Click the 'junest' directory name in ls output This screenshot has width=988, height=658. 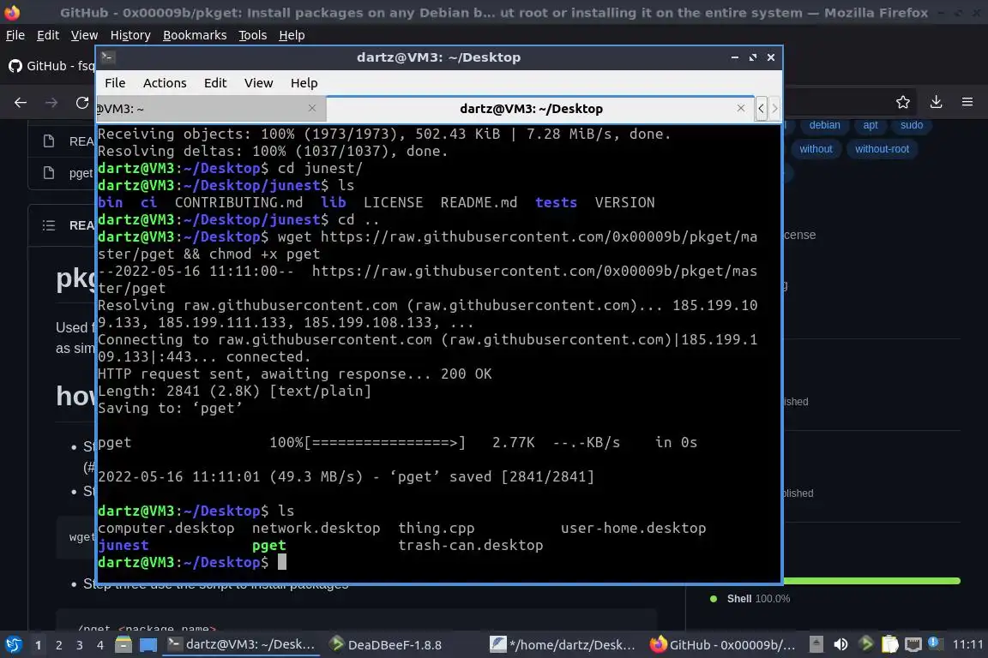tap(123, 545)
